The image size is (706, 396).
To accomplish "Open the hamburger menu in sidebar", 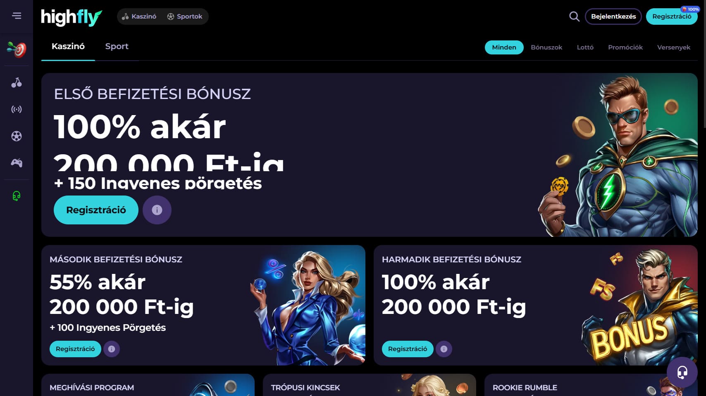I will pyautogui.click(x=17, y=16).
